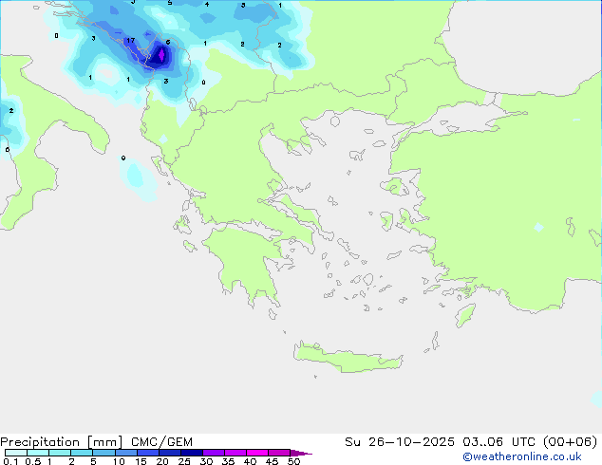Click the date 'Su 26-10-2025' text

pos(400,442)
